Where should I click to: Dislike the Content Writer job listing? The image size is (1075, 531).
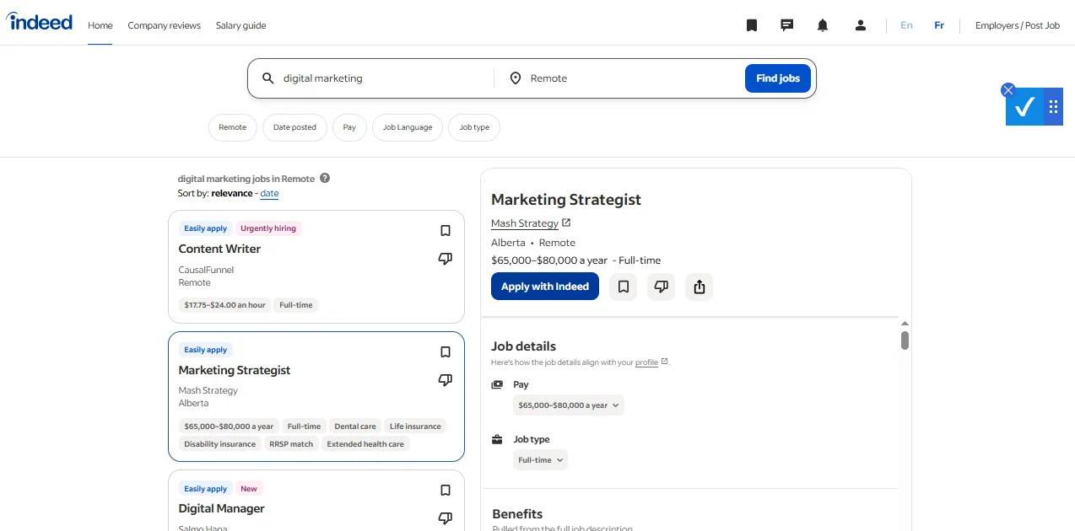446,259
